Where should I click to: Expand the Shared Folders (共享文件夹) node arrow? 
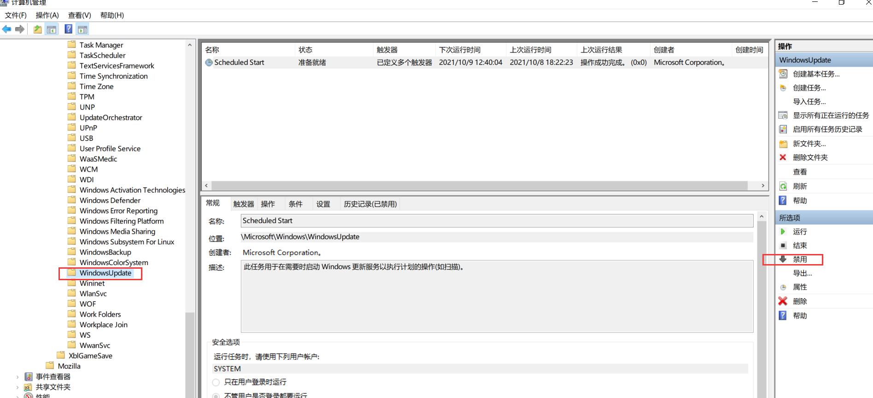pos(18,387)
